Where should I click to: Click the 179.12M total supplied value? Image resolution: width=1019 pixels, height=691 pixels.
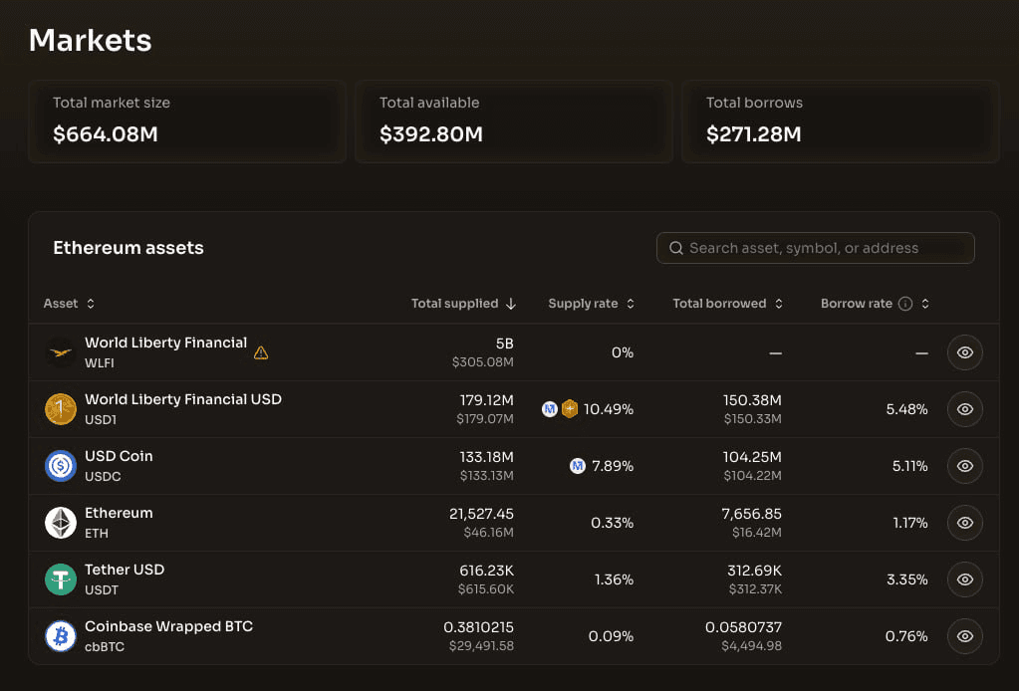click(x=487, y=400)
